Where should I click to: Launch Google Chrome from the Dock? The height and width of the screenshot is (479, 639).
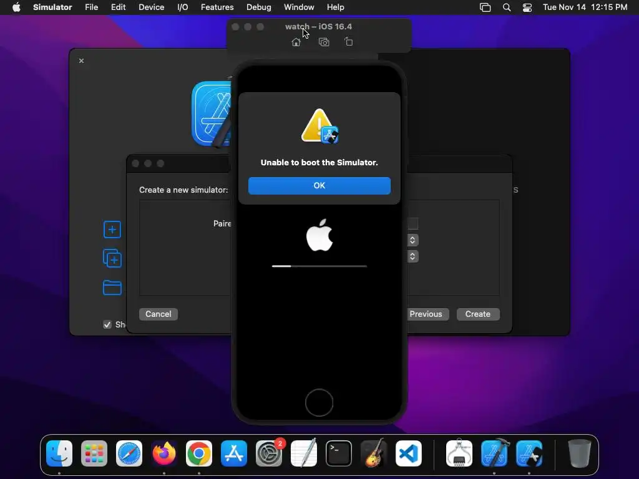point(199,453)
